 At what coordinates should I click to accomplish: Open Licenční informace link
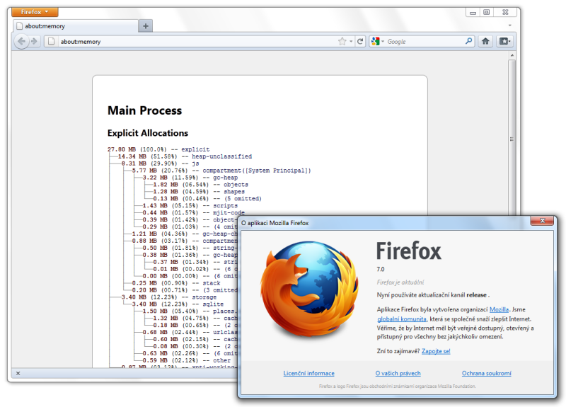[x=308, y=373]
